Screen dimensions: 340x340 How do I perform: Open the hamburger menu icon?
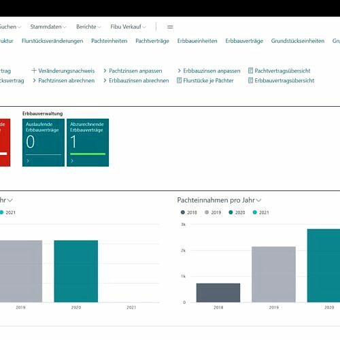[170, 27]
